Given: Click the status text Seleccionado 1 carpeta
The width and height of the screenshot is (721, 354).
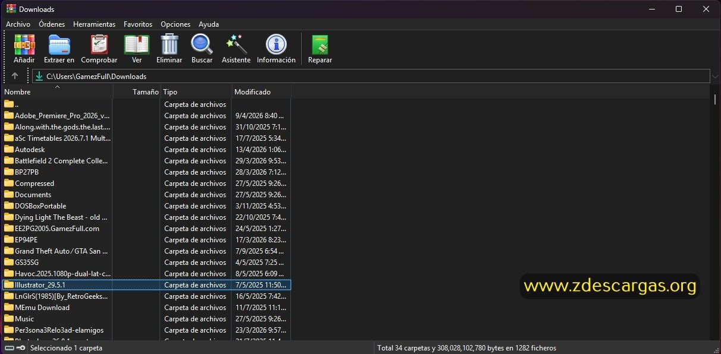Looking at the screenshot, I should pyautogui.click(x=66, y=348).
